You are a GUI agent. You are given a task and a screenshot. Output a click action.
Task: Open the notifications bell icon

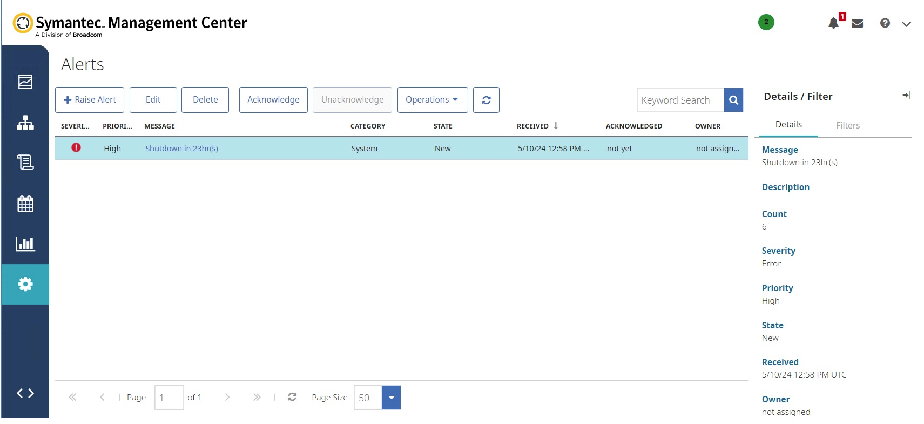(x=834, y=23)
